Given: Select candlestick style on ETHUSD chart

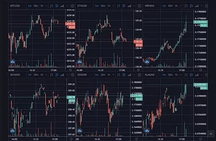Looking at the screenshot, I should tap(124, 6).
